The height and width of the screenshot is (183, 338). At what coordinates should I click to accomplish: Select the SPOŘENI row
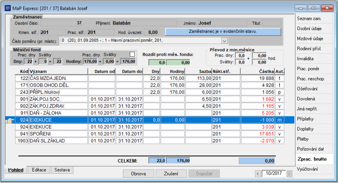(x=150, y=134)
